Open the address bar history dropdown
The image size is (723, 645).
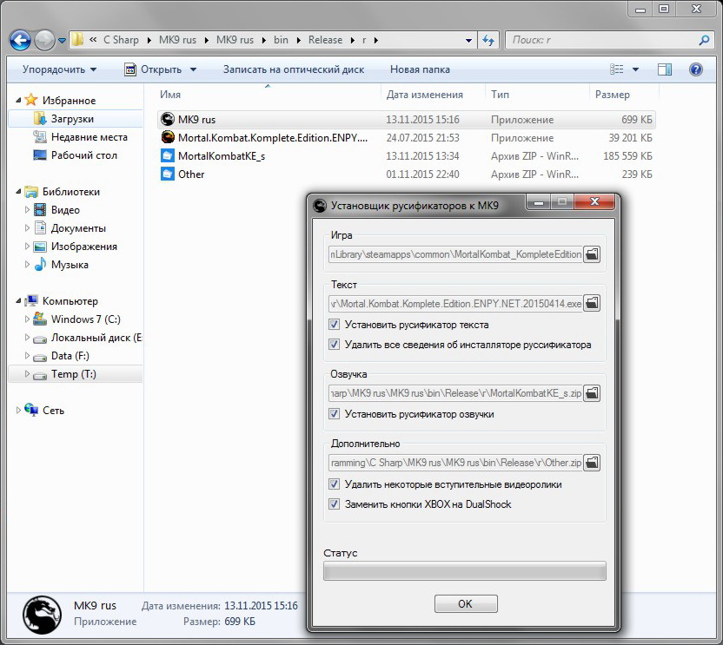468,41
